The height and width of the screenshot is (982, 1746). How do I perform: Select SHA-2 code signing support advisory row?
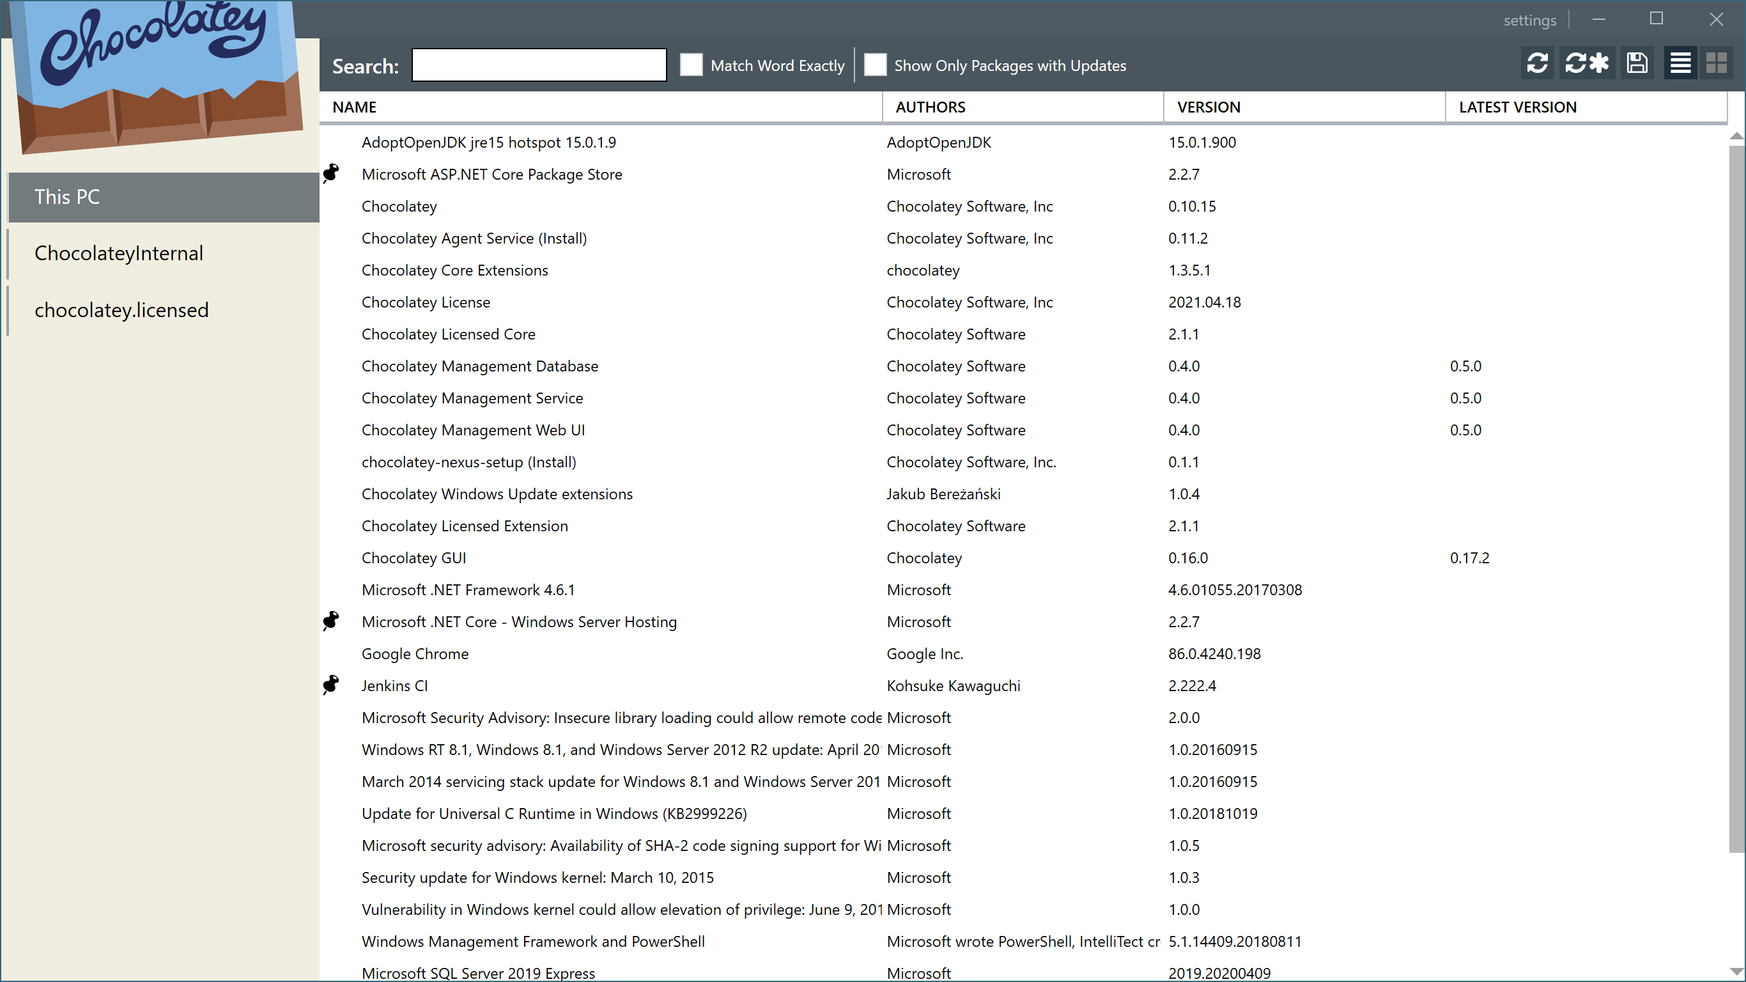point(1023,846)
